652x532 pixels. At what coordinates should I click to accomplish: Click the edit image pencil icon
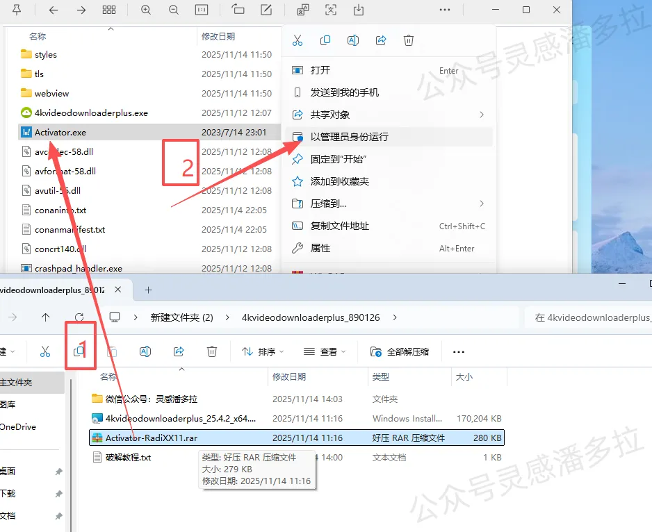click(266, 9)
